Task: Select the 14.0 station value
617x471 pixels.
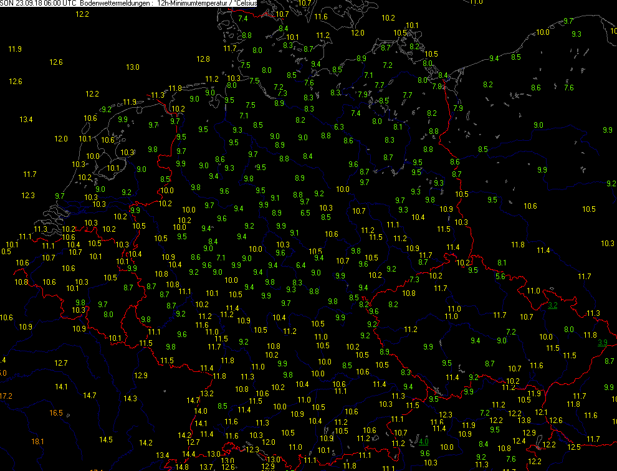Action: pos(201,411)
